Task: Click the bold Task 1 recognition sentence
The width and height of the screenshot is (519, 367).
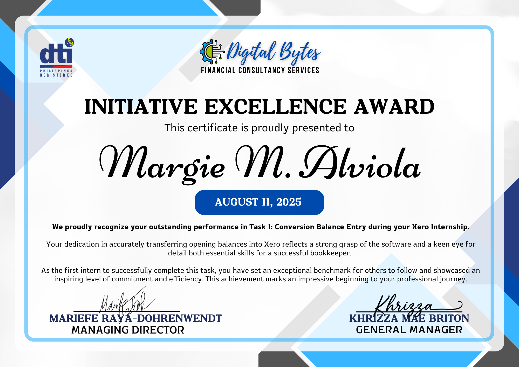Action: (x=261, y=227)
